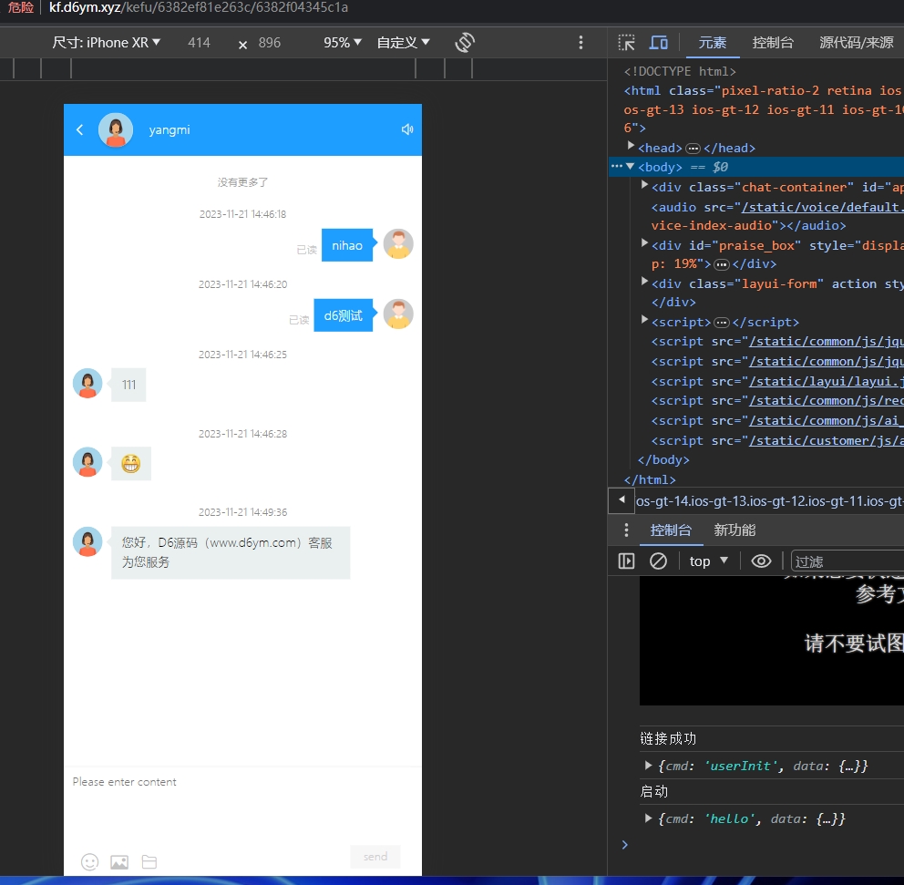Switch to the 源代码/来源 tab

pyautogui.click(x=856, y=43)
